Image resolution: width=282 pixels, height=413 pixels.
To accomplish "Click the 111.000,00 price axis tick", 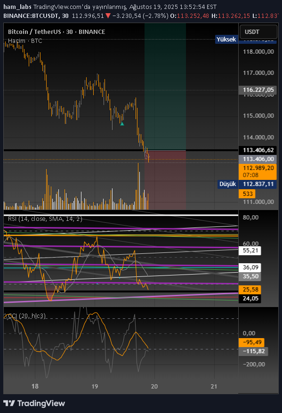I will 258,202.
